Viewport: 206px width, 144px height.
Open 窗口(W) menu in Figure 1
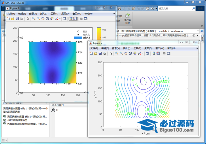pos(77,14)
